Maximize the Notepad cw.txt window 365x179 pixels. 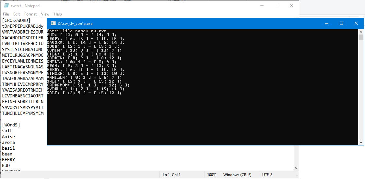click(x=277, y=5)
